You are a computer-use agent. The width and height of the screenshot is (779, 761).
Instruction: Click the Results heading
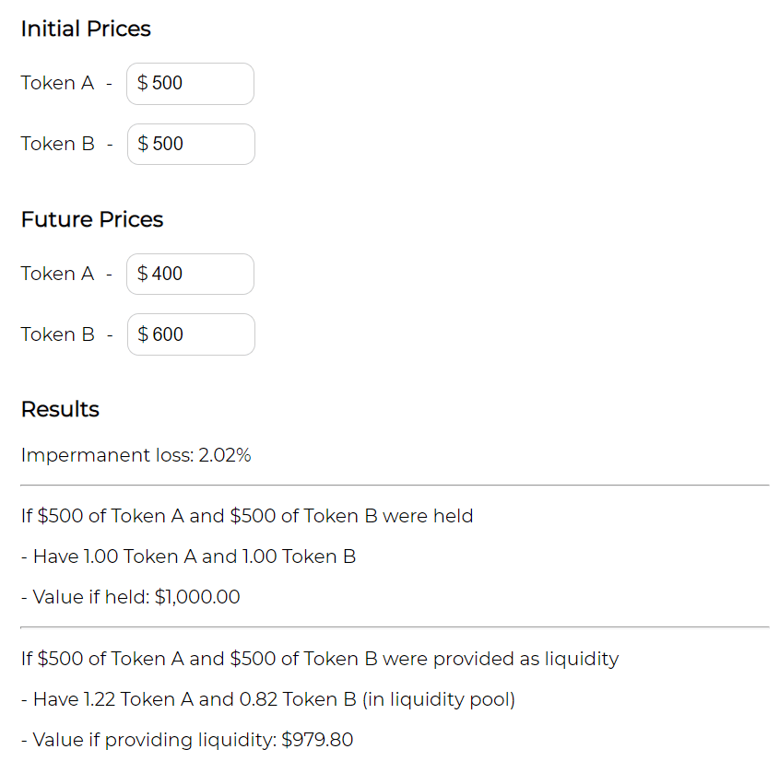[60, 410]
